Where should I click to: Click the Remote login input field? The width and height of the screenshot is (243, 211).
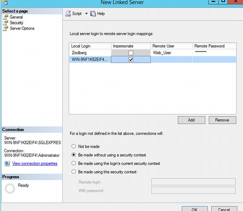click(x=194, y=182)
